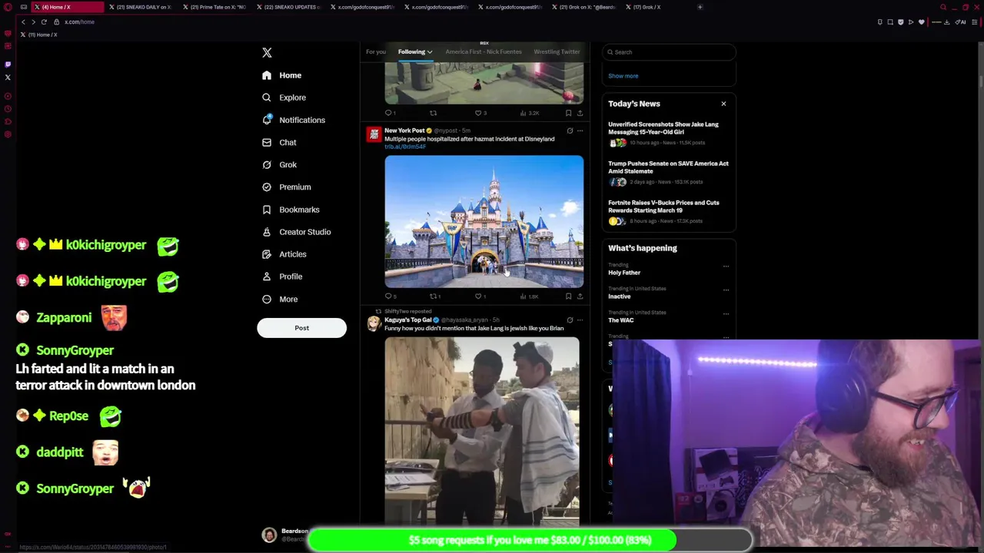
Task: Open the Premium page
Action: 286,187
